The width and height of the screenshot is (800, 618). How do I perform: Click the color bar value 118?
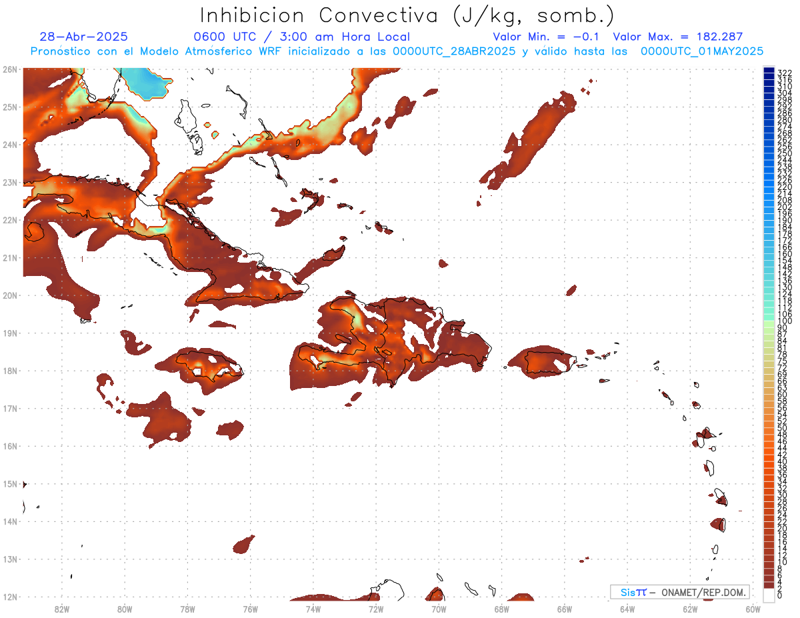click(785, 300)
